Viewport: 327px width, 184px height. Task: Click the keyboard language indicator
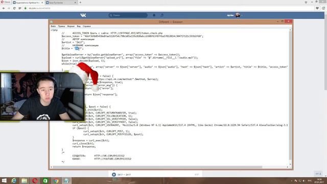pos(310,180)
